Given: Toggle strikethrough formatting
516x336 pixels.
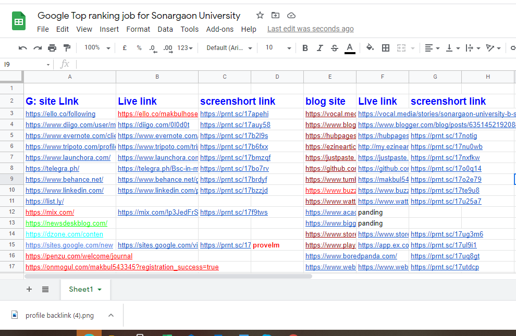Looking at the screenshot, I should pyautogui.click(x=334, y=48).
